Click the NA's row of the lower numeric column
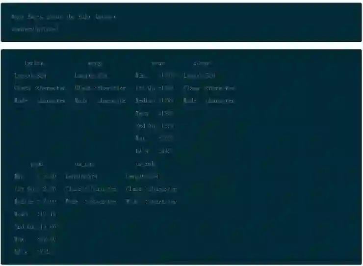Screen dimensions: 363x266 pyautogui.click(x=33, y=252)
